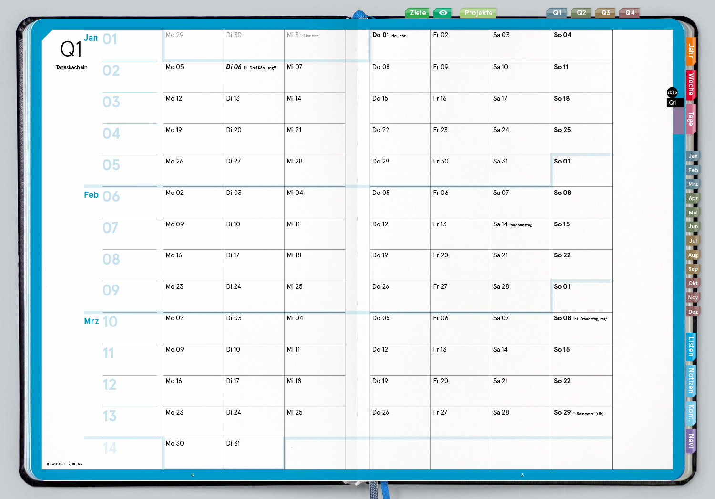Select the Aug month tab

(x=693, y=255)
